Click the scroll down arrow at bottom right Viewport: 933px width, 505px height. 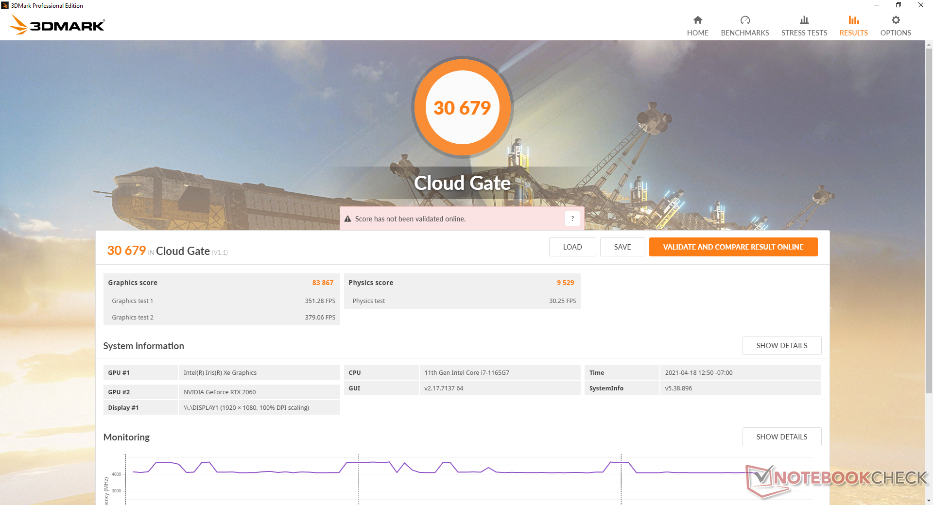[929, 500]
